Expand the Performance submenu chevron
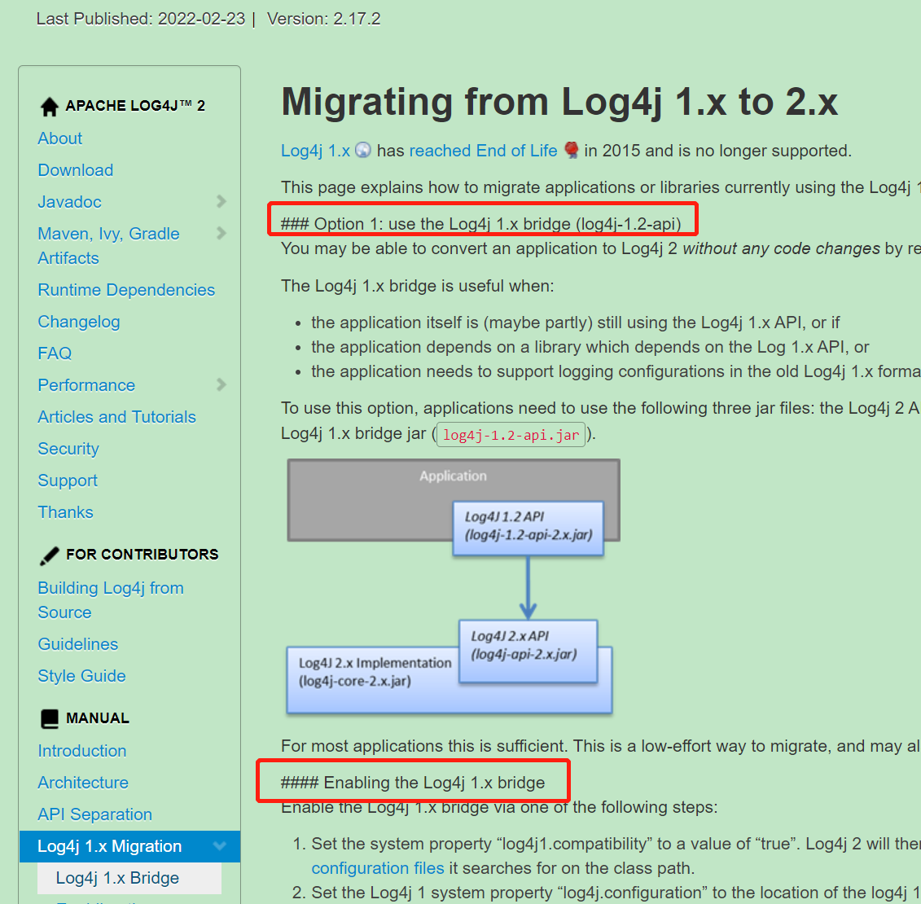 (221, 384)
